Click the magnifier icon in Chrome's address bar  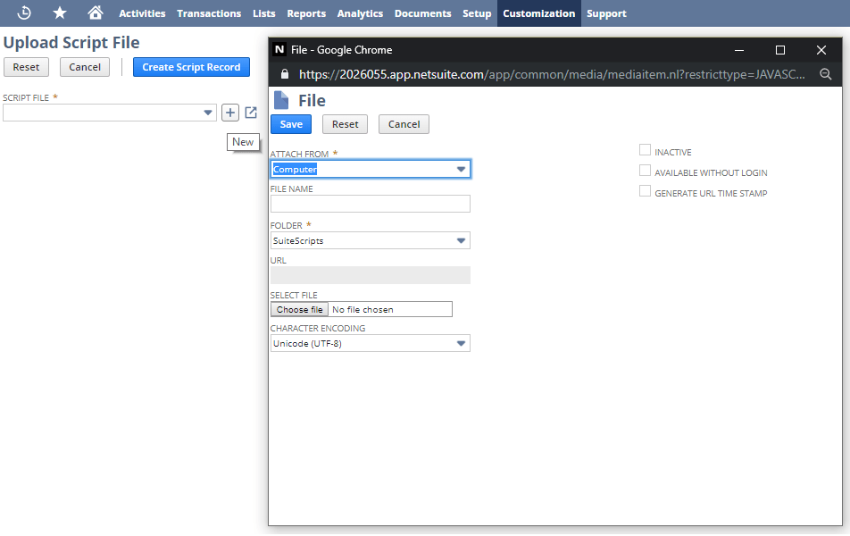point(825,75)
